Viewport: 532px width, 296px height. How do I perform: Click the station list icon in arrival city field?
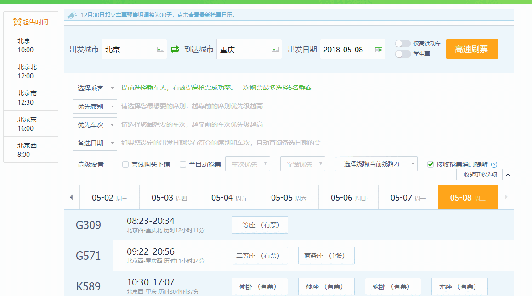click(275, 50)
